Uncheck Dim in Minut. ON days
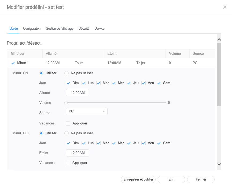The image size is (232, 188). point(68,83)
